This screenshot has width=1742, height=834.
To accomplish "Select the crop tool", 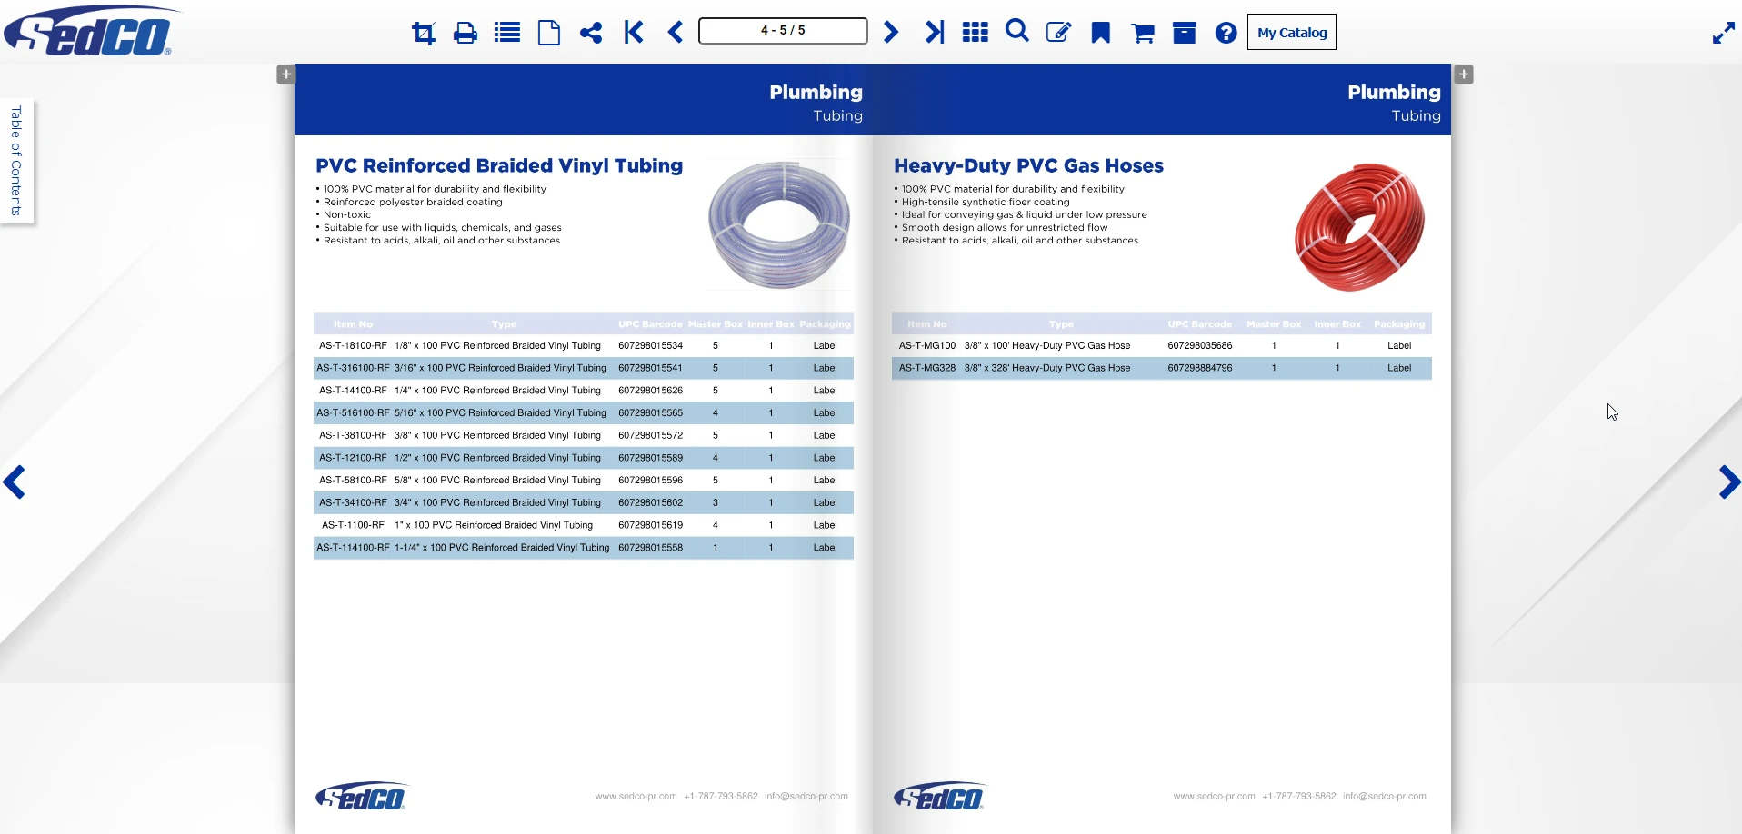I will [422, 31].
